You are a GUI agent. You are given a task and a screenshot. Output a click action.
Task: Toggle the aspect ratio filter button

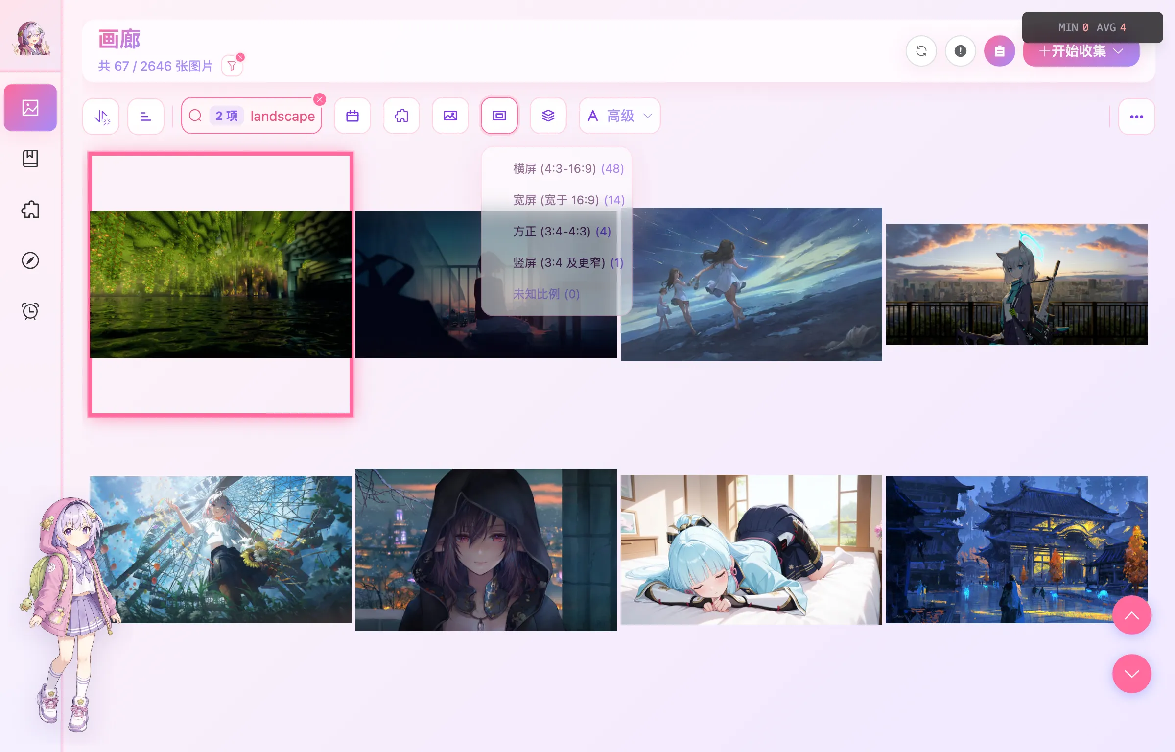499,116
